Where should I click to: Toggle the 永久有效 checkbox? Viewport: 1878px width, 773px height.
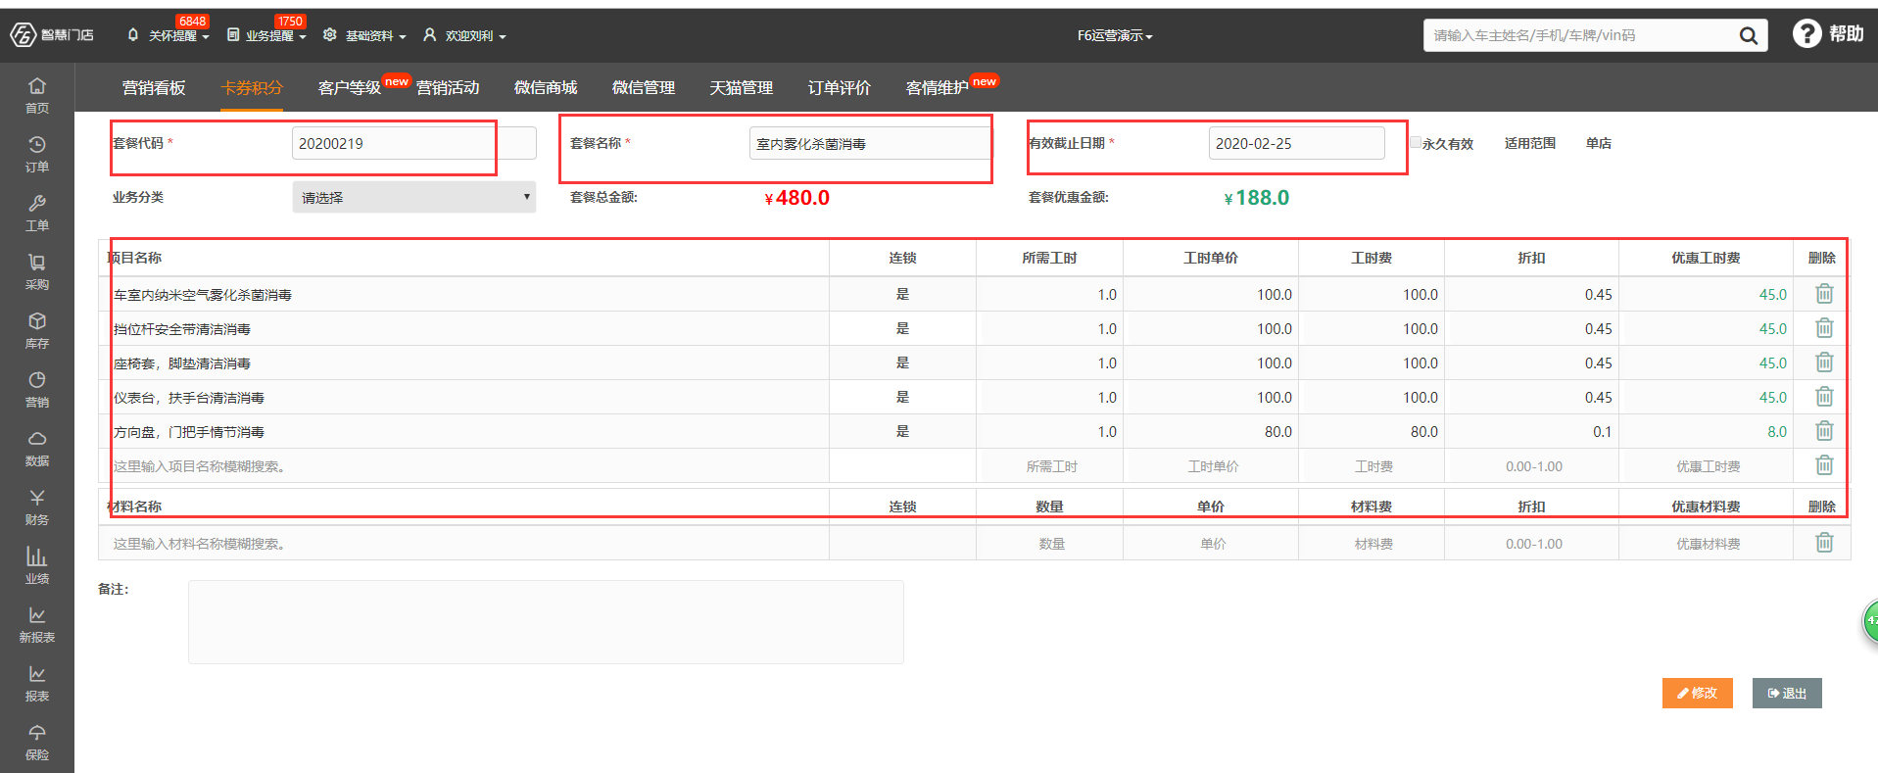(1416, 143)
